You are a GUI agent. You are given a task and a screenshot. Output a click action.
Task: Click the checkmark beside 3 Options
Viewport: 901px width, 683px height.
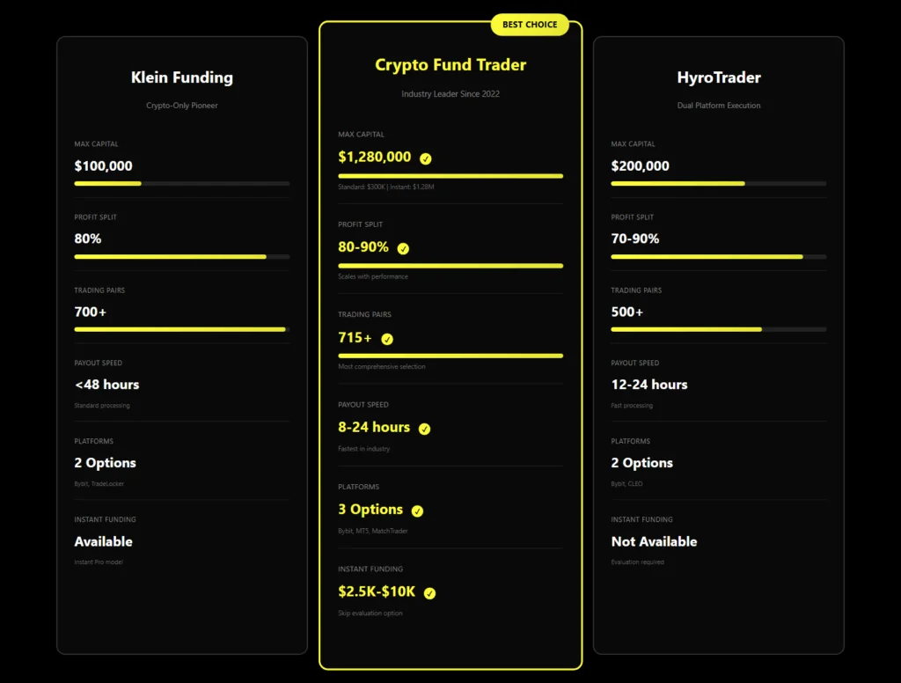[x=417, y=510]
